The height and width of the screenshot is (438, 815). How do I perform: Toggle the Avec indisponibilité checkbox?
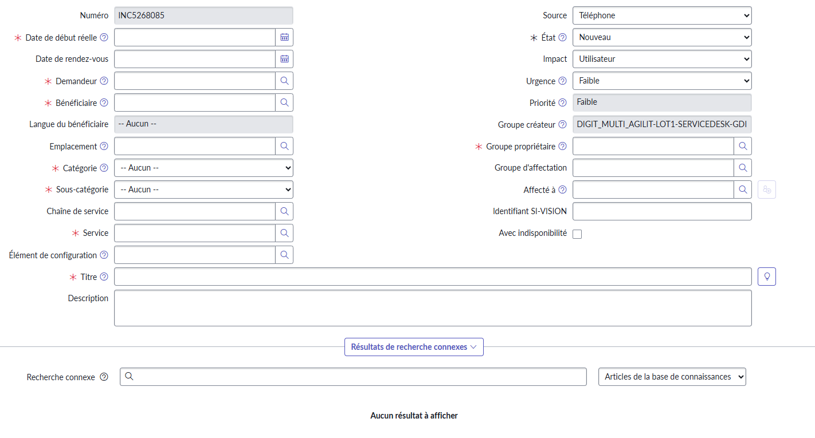[x=577, y=234]
